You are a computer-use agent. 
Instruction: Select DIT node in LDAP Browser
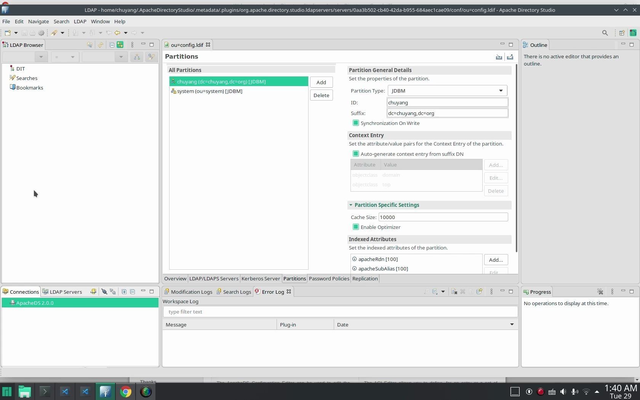pyautogui.click(x=17, y=69)
